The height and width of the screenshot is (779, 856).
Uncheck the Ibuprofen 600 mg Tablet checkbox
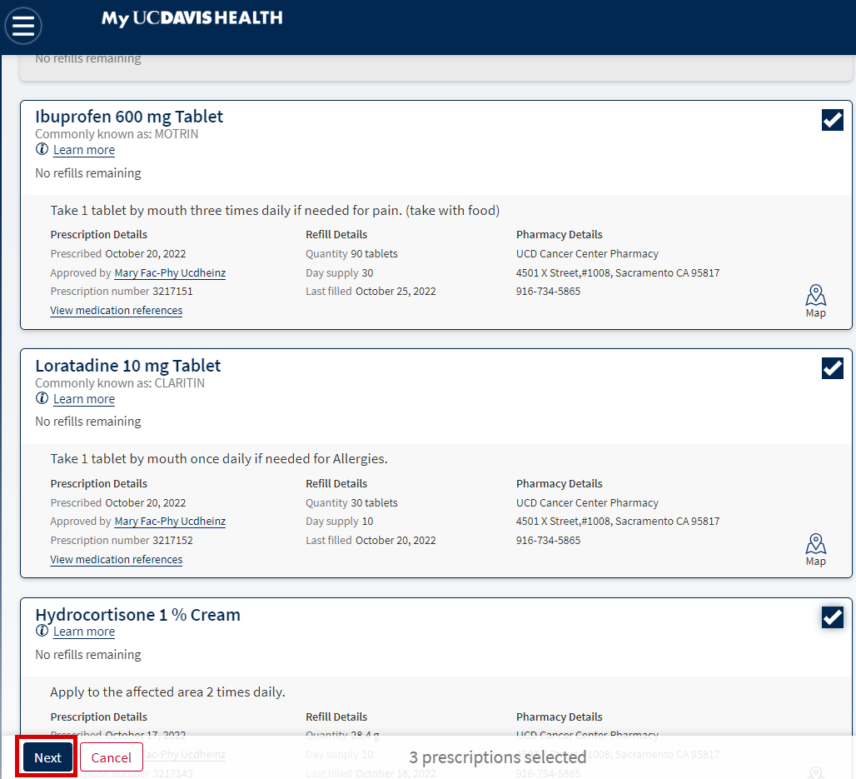tap(832, 120)
